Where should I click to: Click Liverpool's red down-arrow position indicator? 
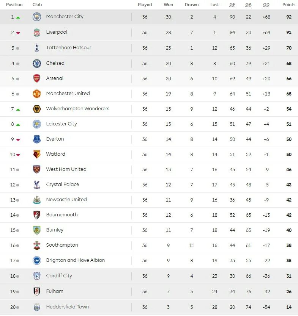[x=18, y=33]
